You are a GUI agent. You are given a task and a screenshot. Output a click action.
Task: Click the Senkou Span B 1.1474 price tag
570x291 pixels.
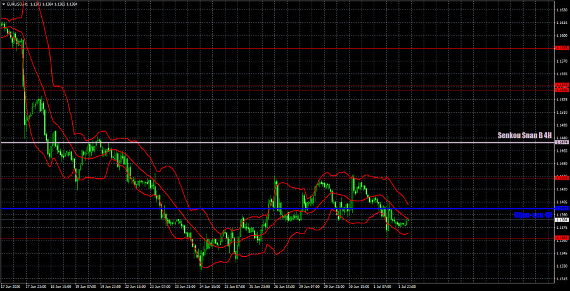click(x=559, y=142)
